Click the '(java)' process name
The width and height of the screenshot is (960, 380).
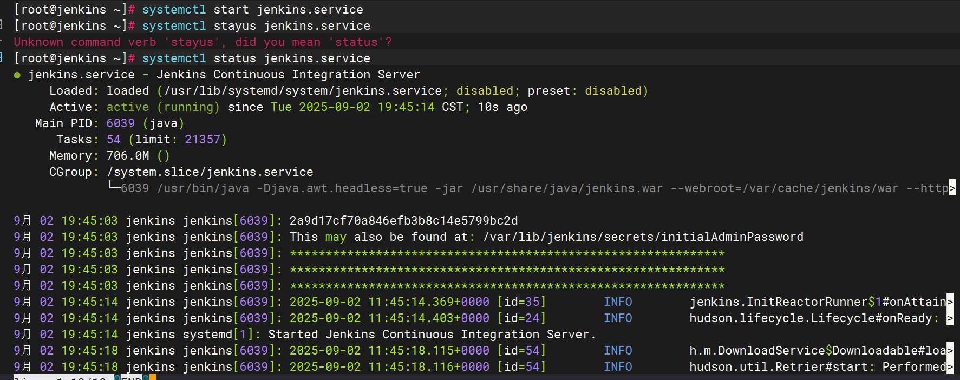point(164,123)
